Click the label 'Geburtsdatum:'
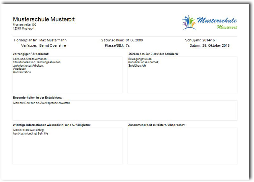 (x=112, y=40)
